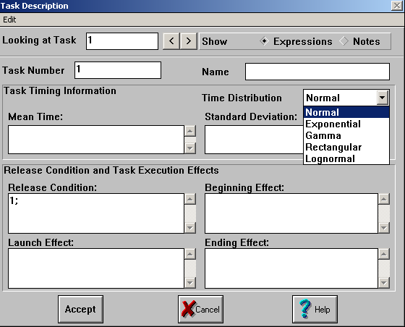The height and width of the screenshot is (327, 405).
Task: Click the Name text field
Action: (317, 72)
